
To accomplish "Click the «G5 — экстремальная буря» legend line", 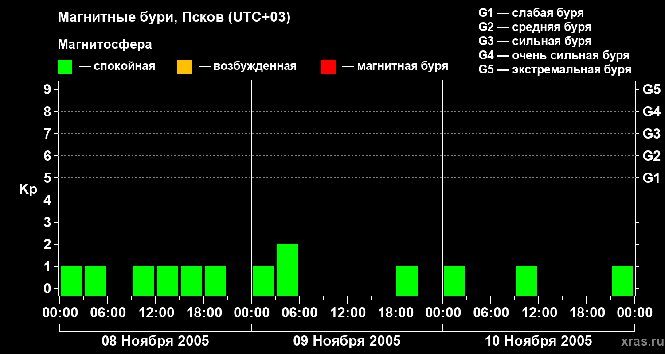I will [555, 69].
